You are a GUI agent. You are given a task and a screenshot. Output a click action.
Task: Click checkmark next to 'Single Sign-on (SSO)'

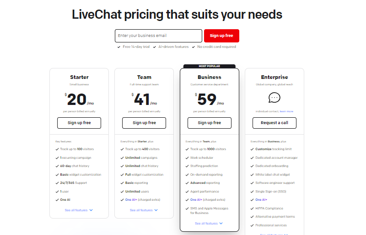click(x=252, y=192)
